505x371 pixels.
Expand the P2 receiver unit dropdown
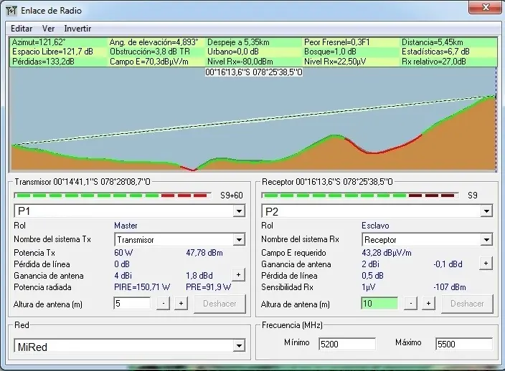[486, 211]
